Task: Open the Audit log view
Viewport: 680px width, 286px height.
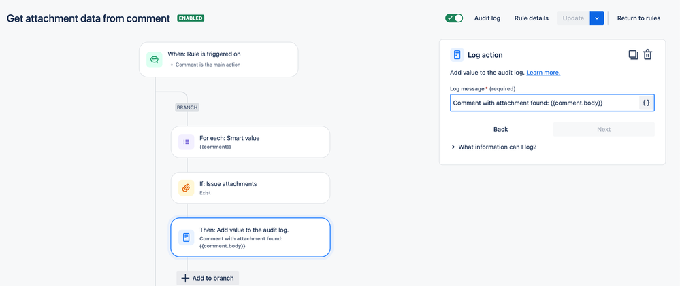Action: coord(487,18)
